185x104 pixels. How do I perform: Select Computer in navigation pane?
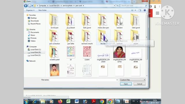tap(33, 47)
